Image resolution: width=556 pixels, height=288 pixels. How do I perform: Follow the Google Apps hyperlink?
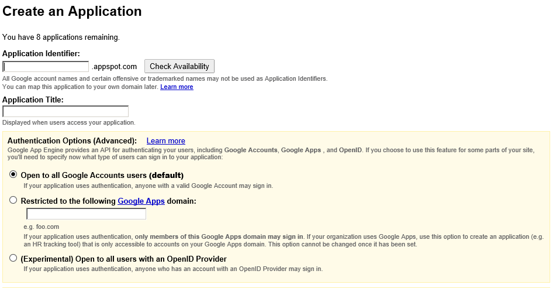click(x=141, y=201)
